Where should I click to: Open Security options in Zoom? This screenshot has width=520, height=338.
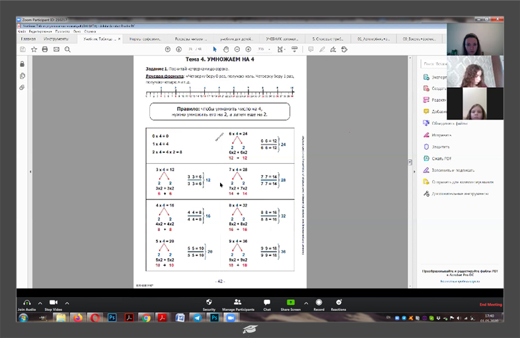pos(209,305)
